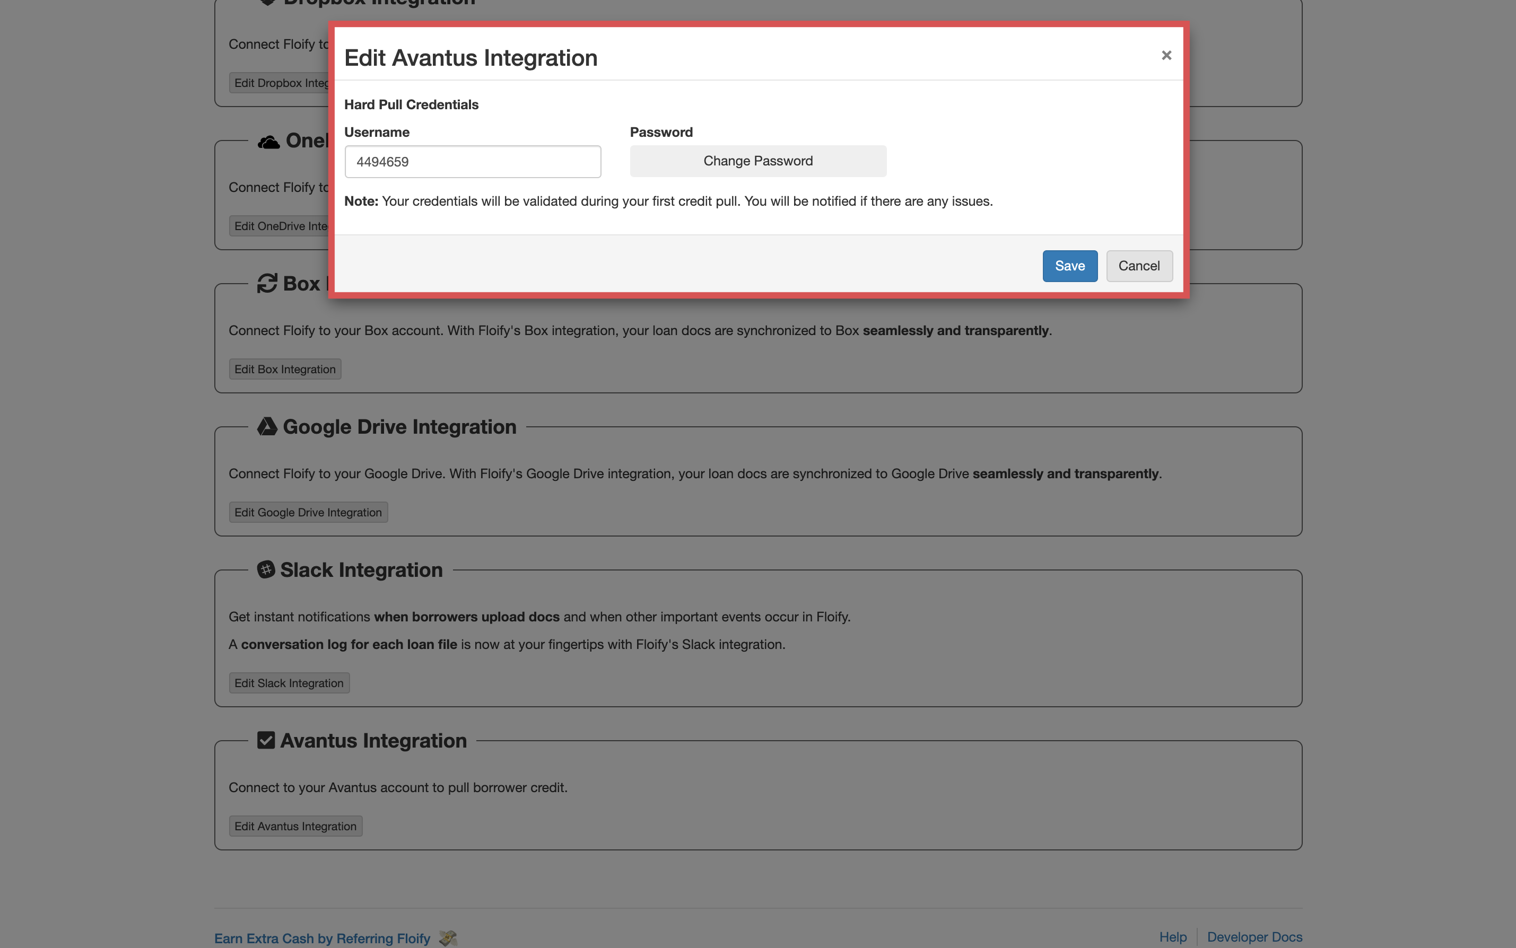Click the Username field containing 4494659
The height and width of the screenshot is (948, 1516).
(x=472, y=161)
